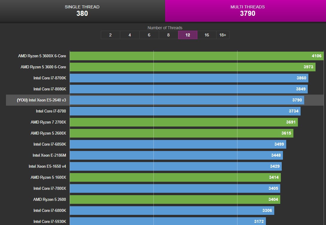
Task: Select 2 threads
Action: (x=110, y=35)
